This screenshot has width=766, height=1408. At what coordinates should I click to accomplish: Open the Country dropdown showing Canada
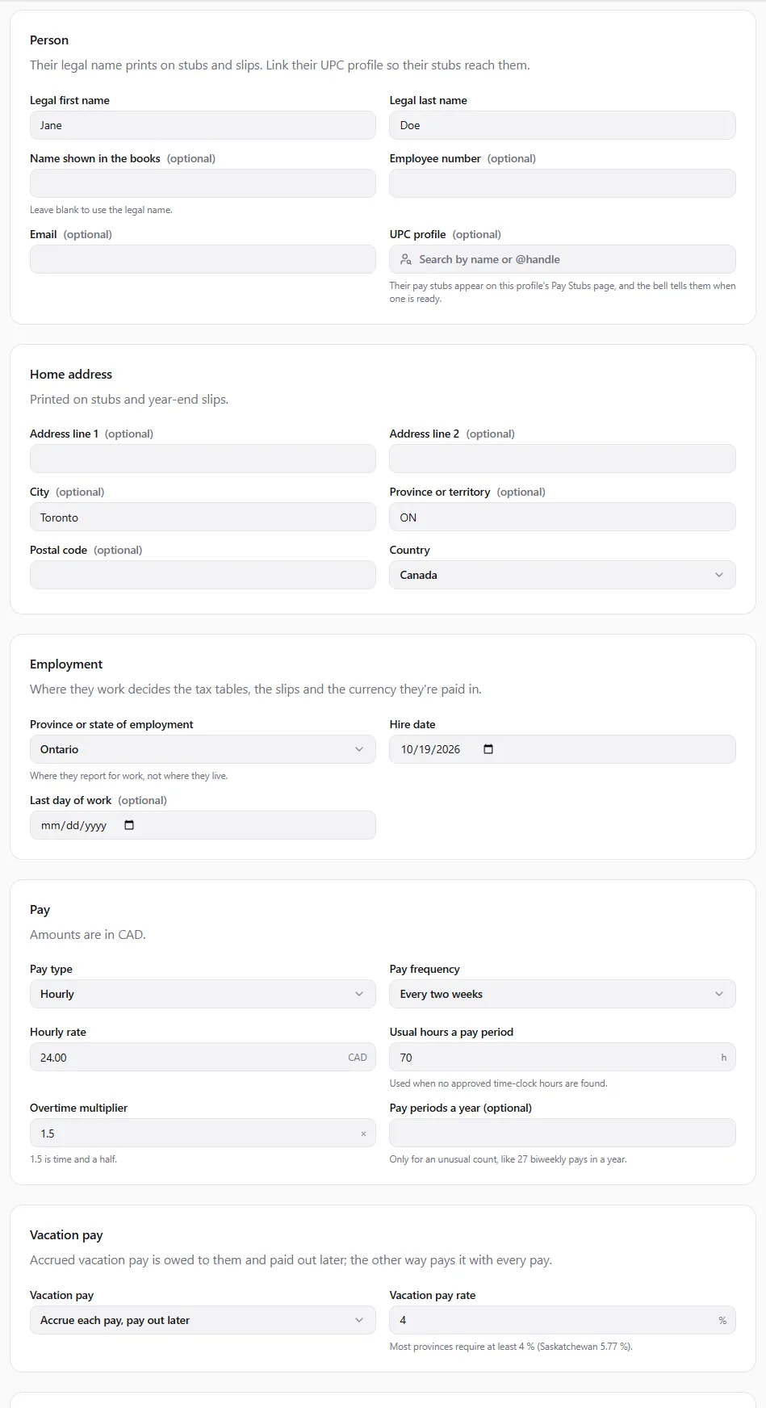pyautogui.click(x=563, y=575)
